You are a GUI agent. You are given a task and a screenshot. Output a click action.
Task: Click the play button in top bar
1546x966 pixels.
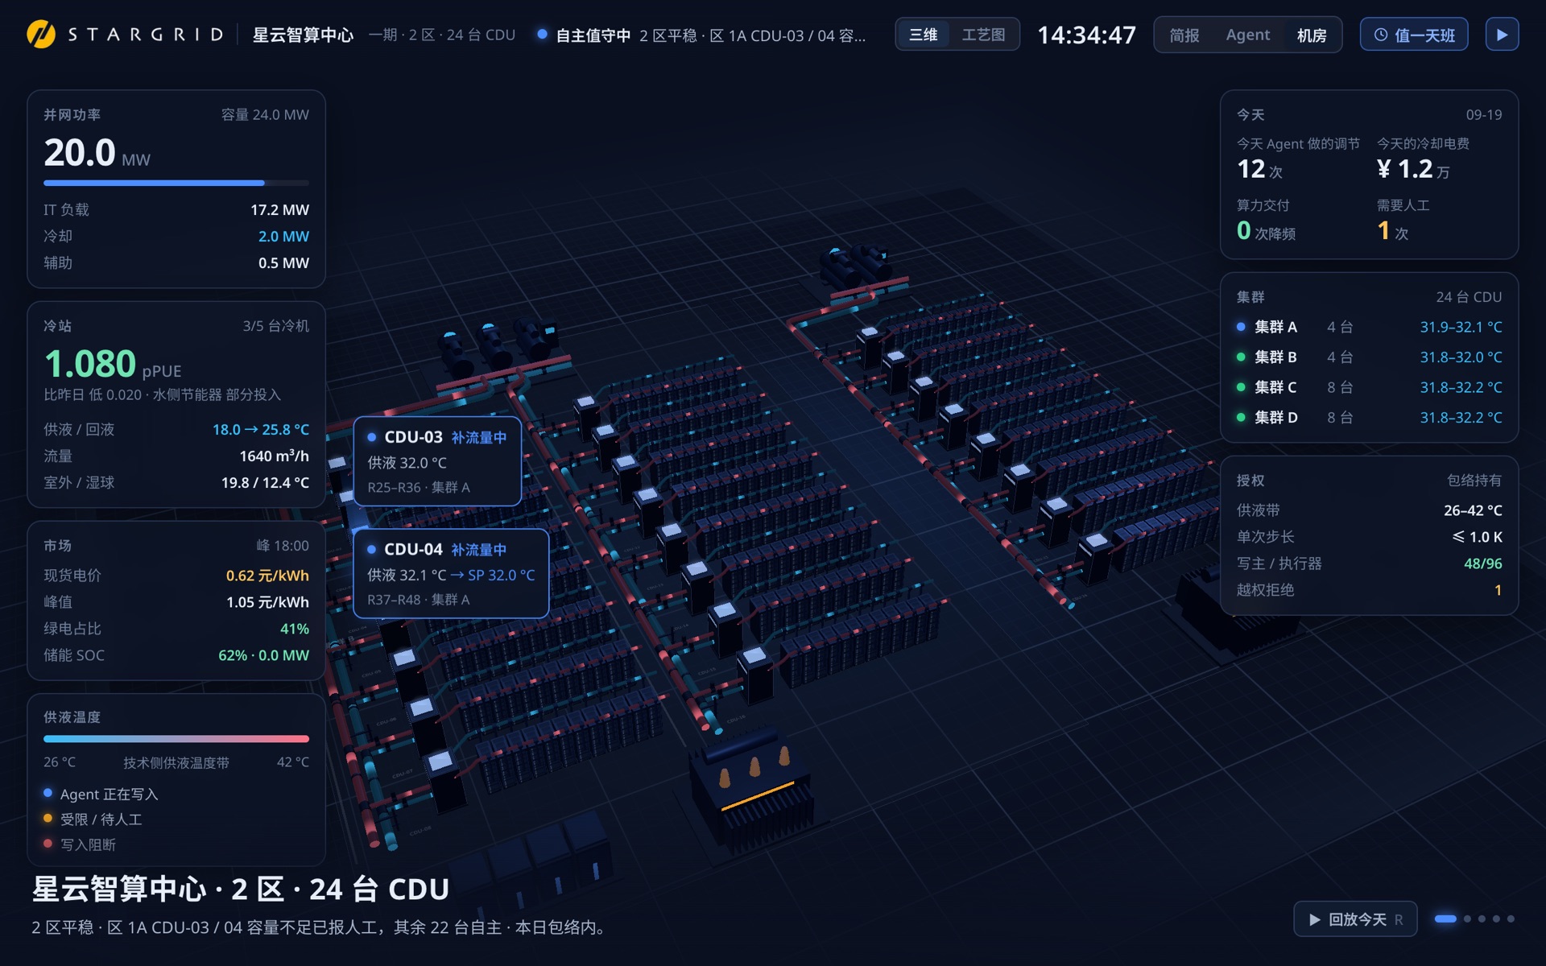[x=1502, y=35]
